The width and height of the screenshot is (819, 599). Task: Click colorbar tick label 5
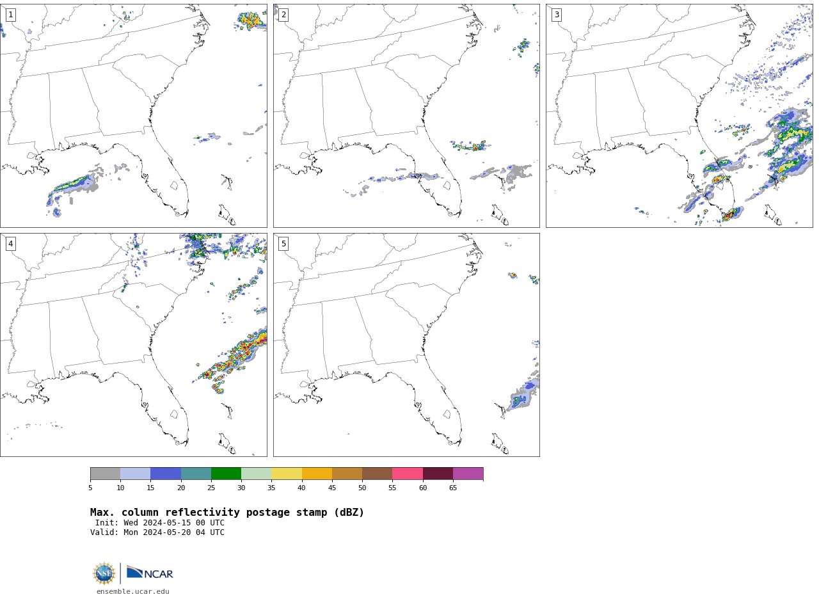(x=90, y=488)
